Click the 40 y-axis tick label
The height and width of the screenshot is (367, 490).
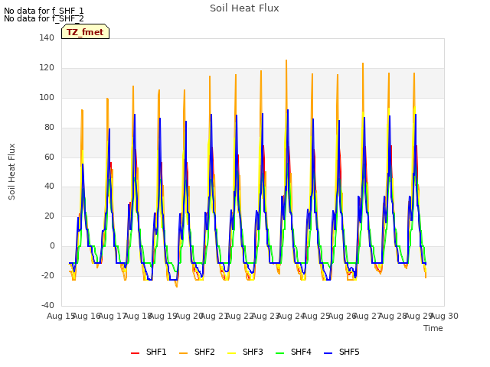tap(49, 187)
